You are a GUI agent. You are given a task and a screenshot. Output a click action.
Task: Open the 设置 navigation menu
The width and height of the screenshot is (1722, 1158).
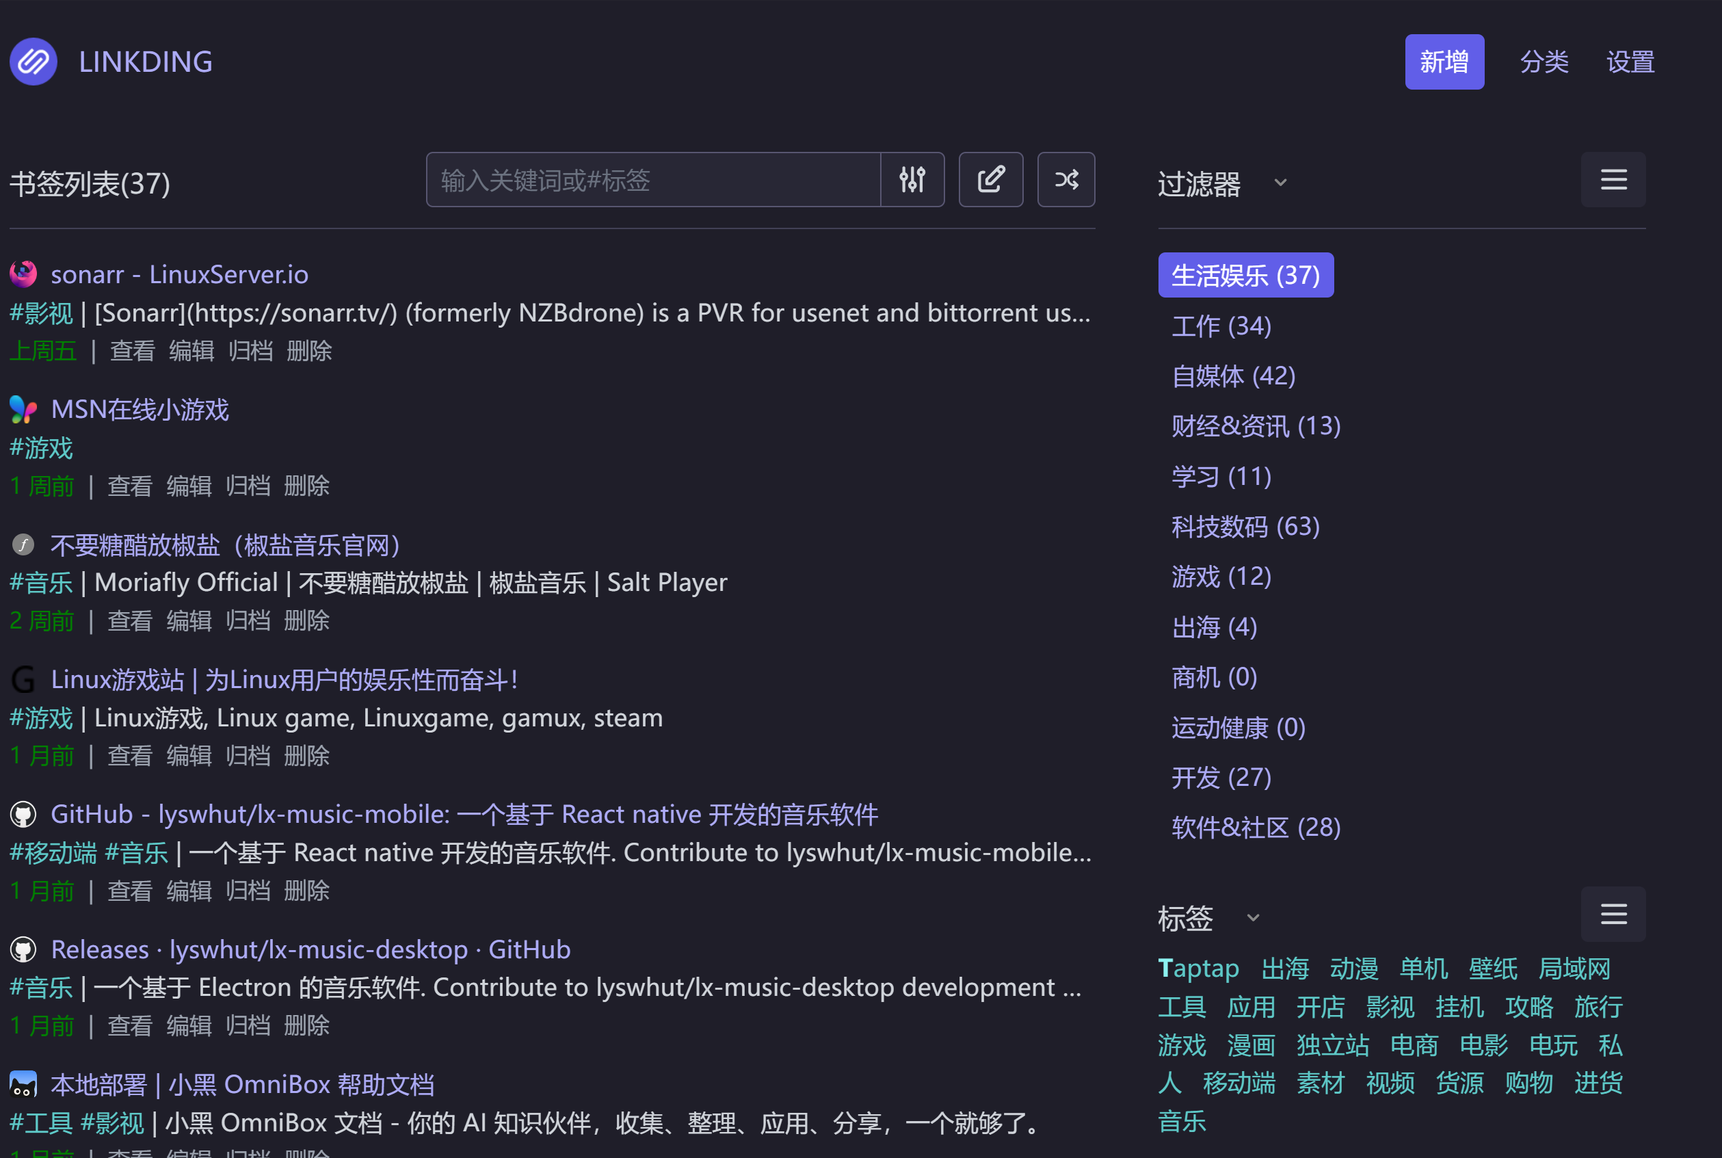pyautogui.click(x=1630, y=62)
